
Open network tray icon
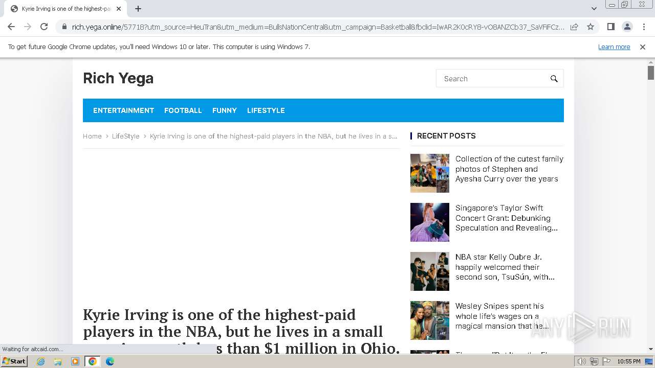pos(594,361)
